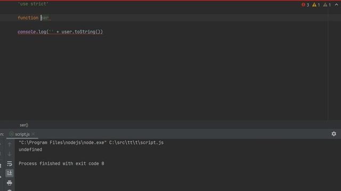Click the red errors indicator showing 3
The image size is (341, 191).
[x=305, y=5]
